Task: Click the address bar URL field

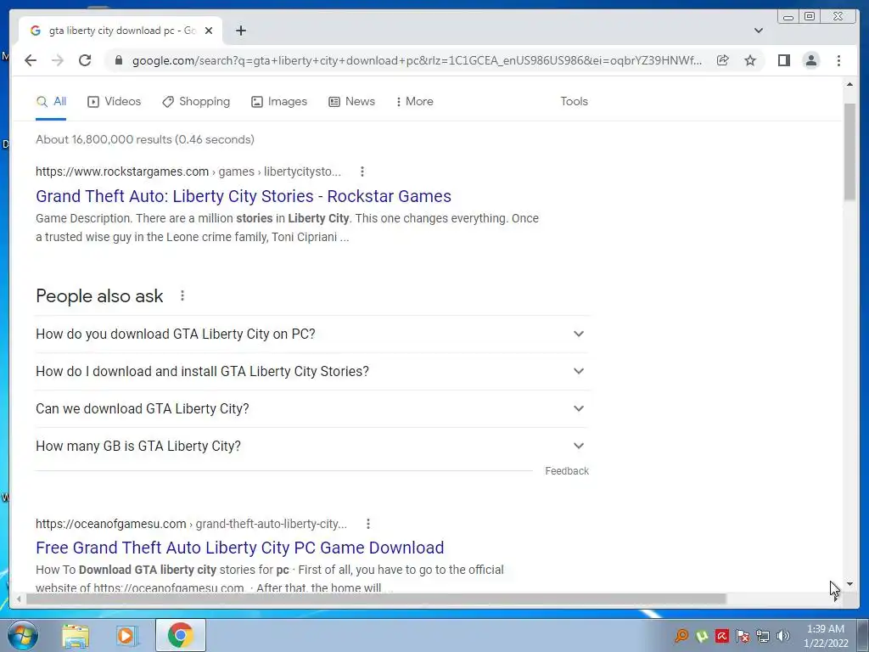Action: tap(417, 60)
